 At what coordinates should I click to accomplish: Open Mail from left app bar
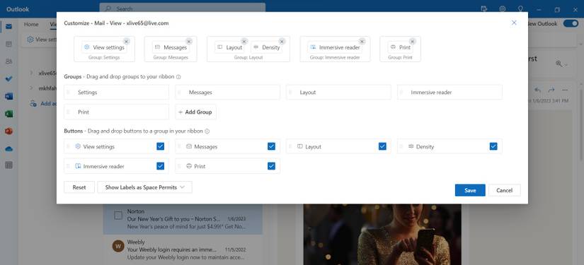9,26
